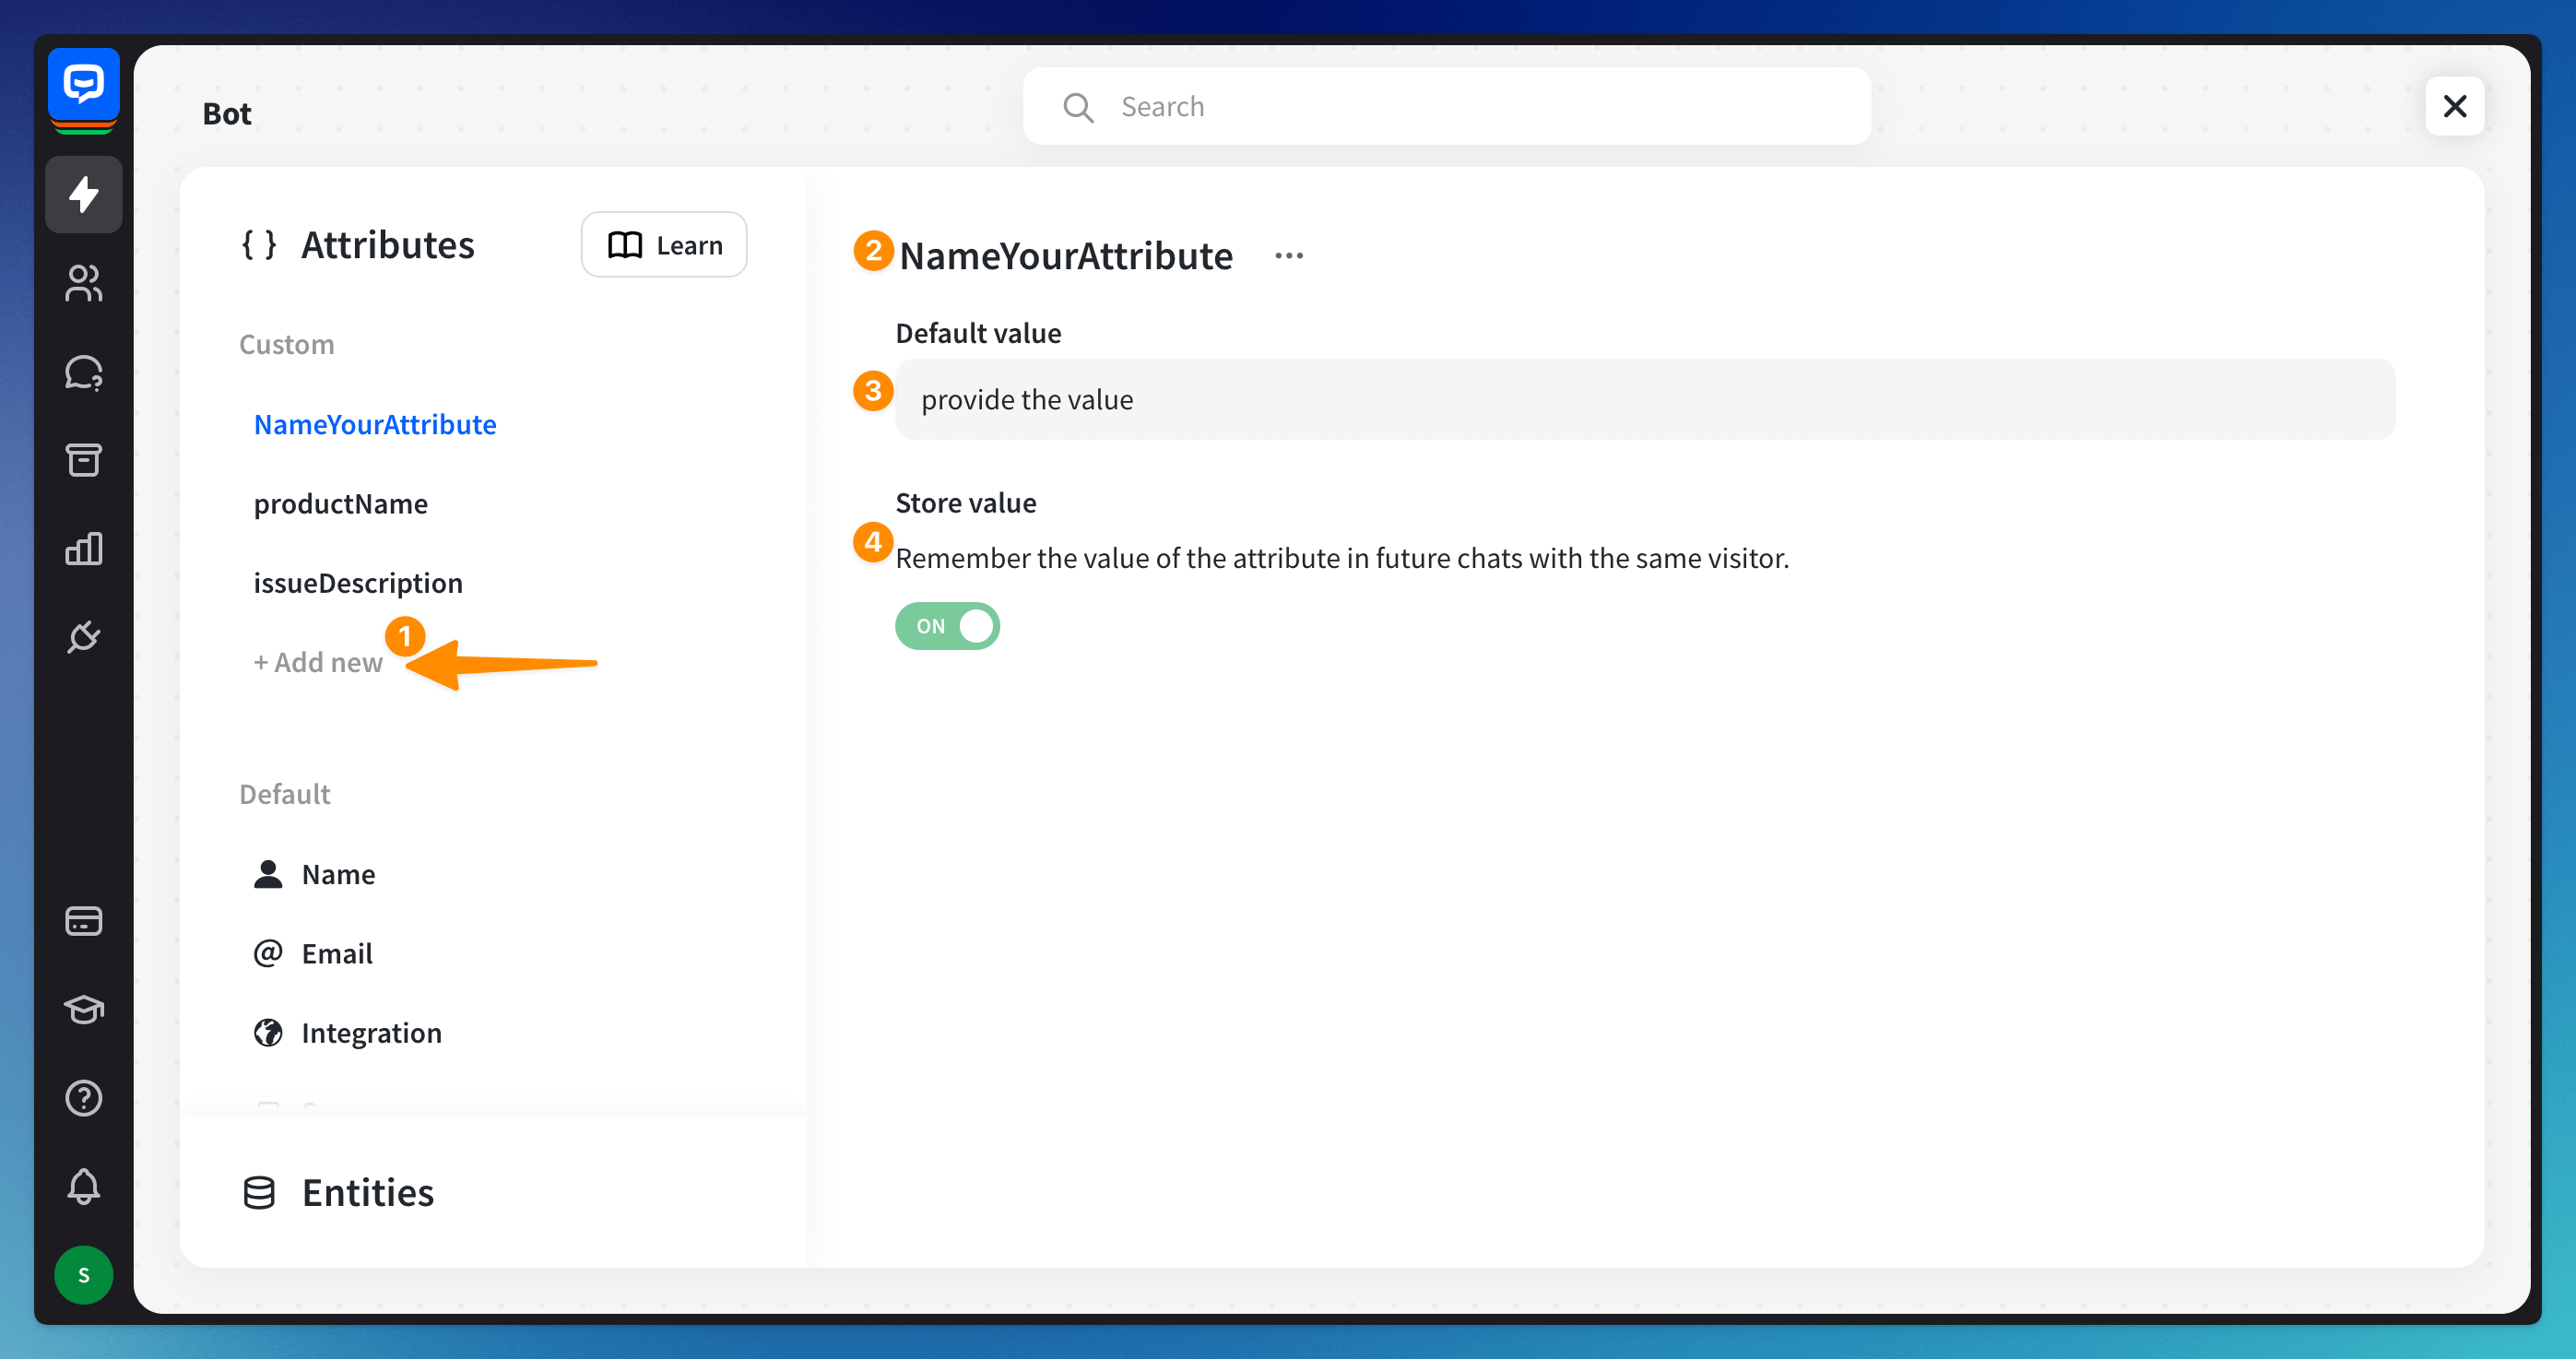This screenshot has width=2576, height=1359.
Task: Select the productName custom attribute
Action: [340, 504]
